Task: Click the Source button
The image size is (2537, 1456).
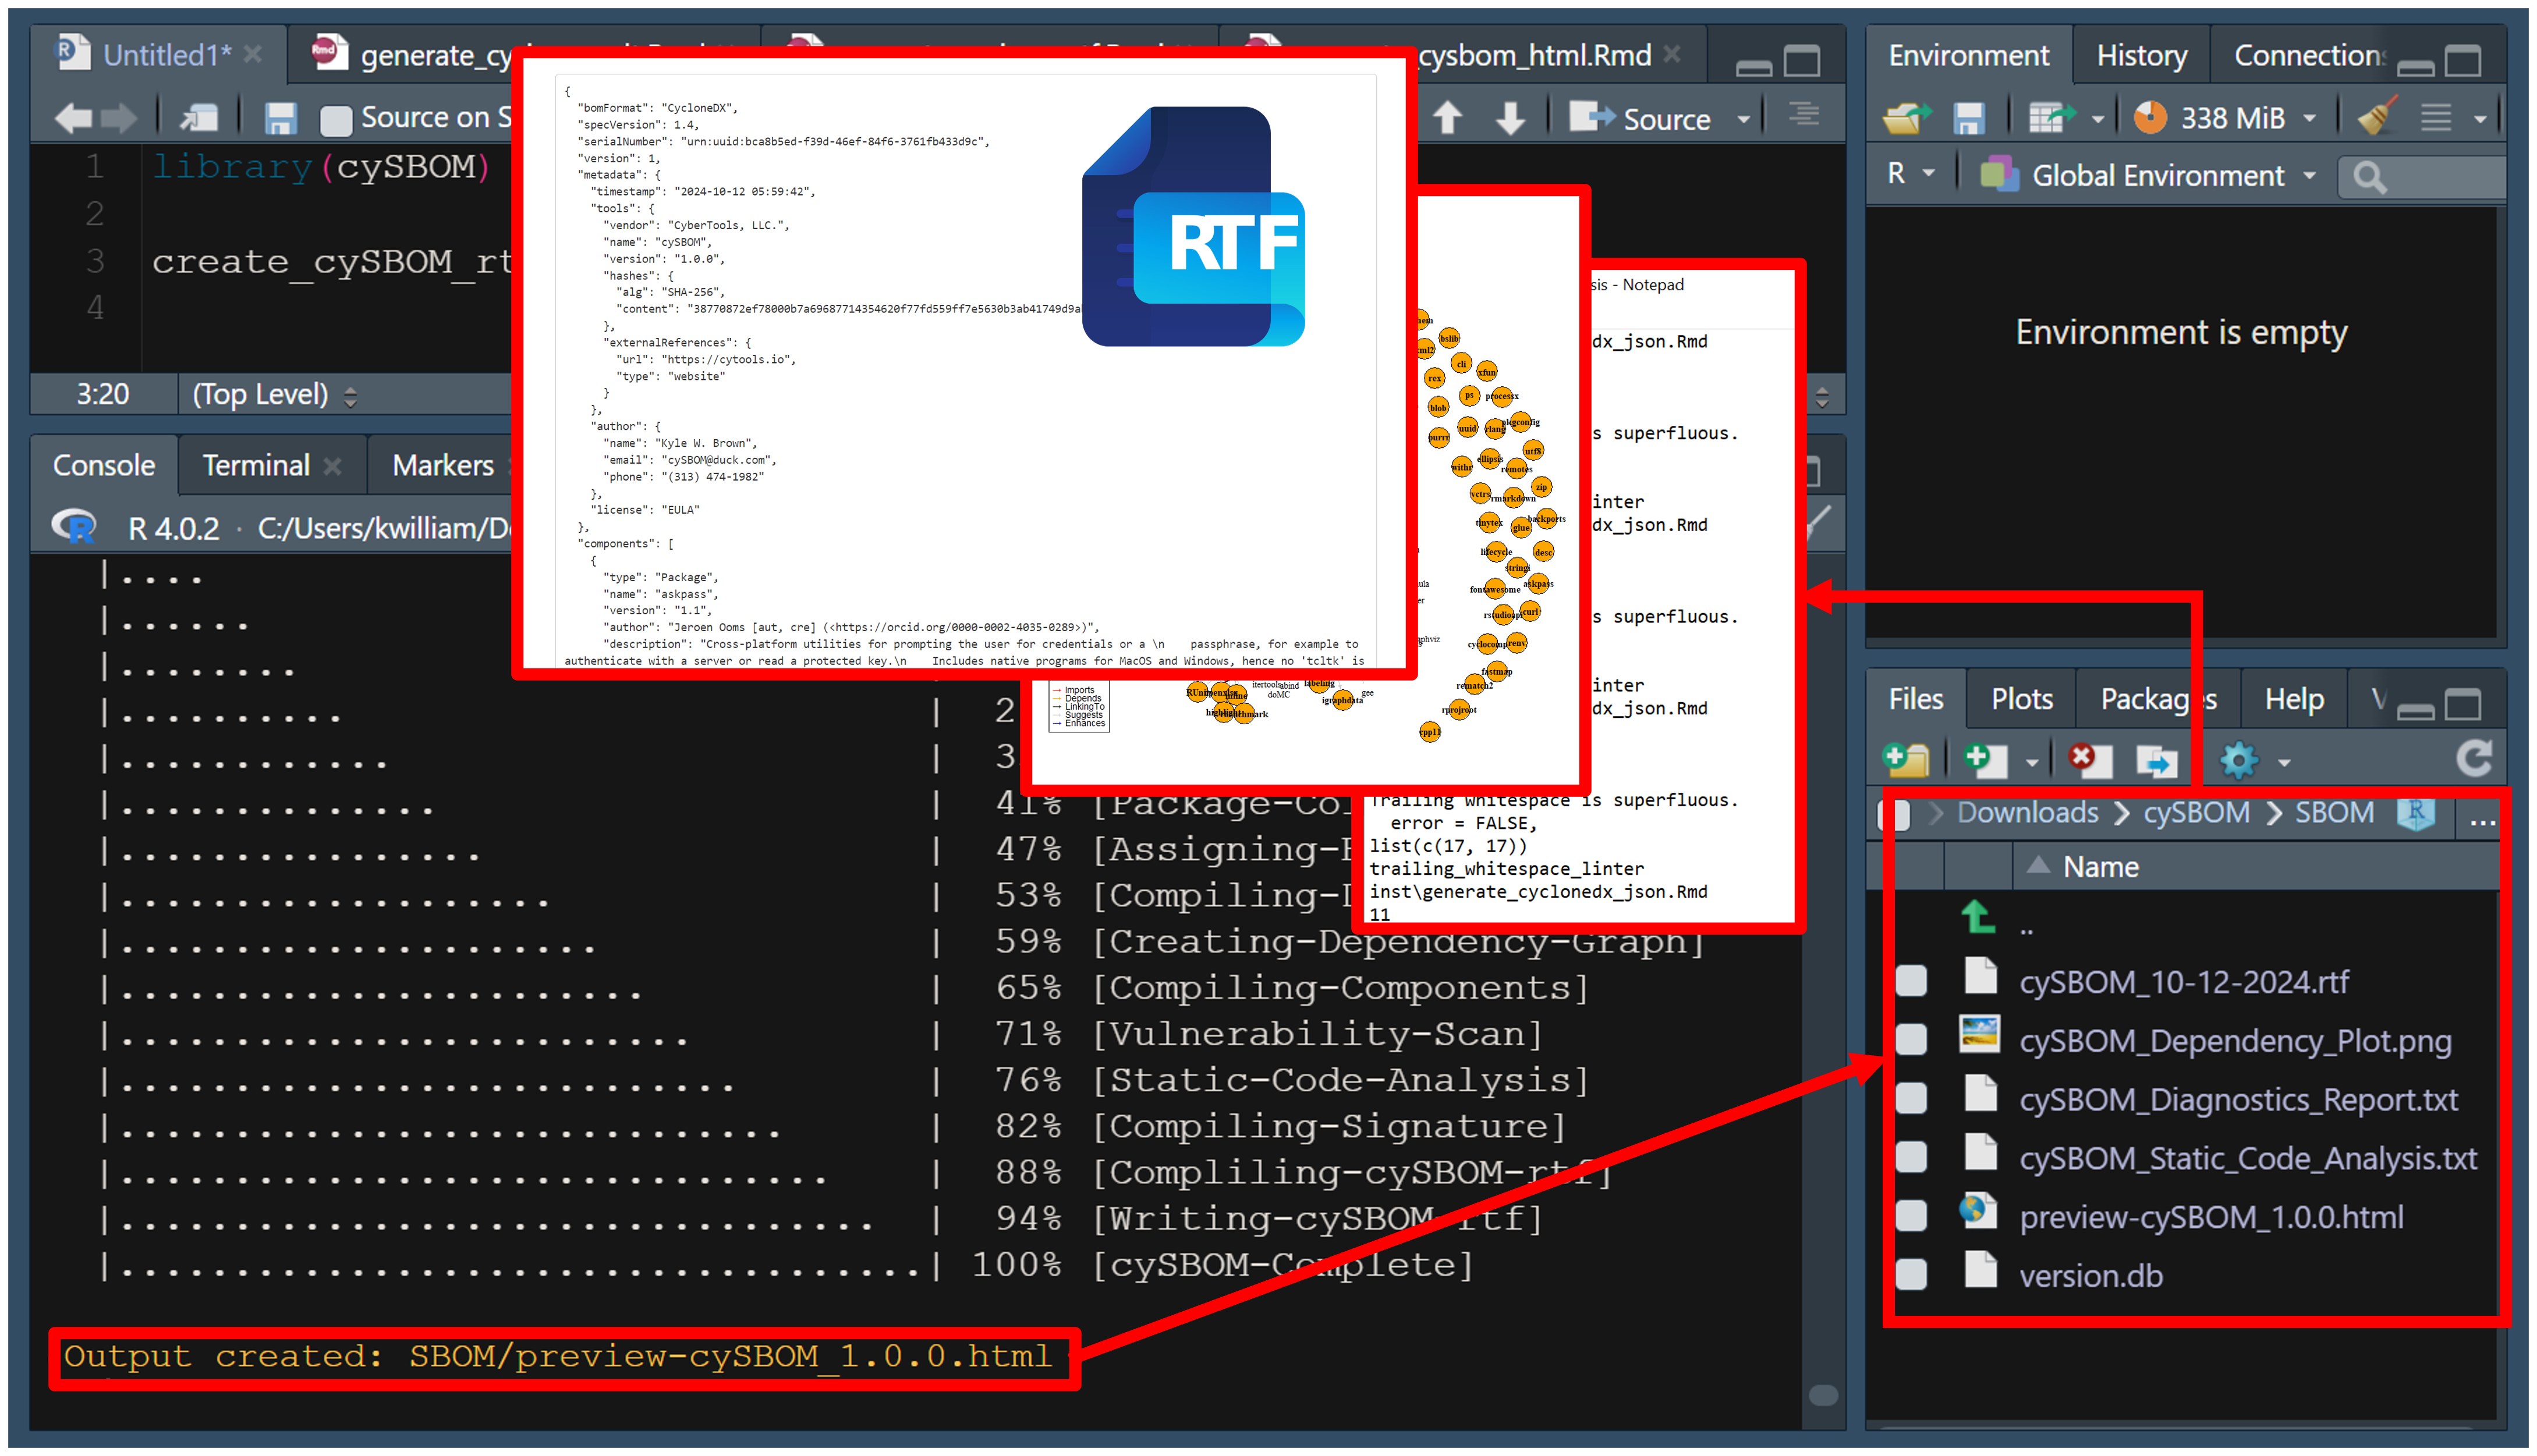Action: [x=1640, y=118]
